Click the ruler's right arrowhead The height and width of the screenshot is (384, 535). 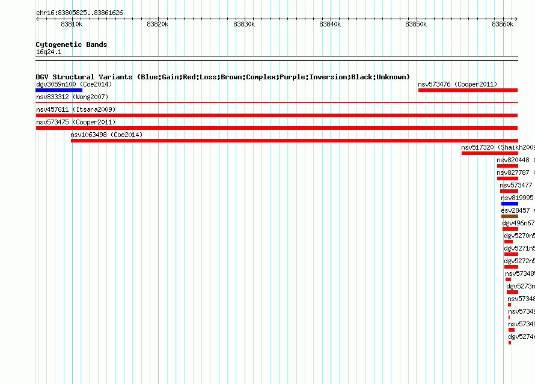tap(516, 19)
